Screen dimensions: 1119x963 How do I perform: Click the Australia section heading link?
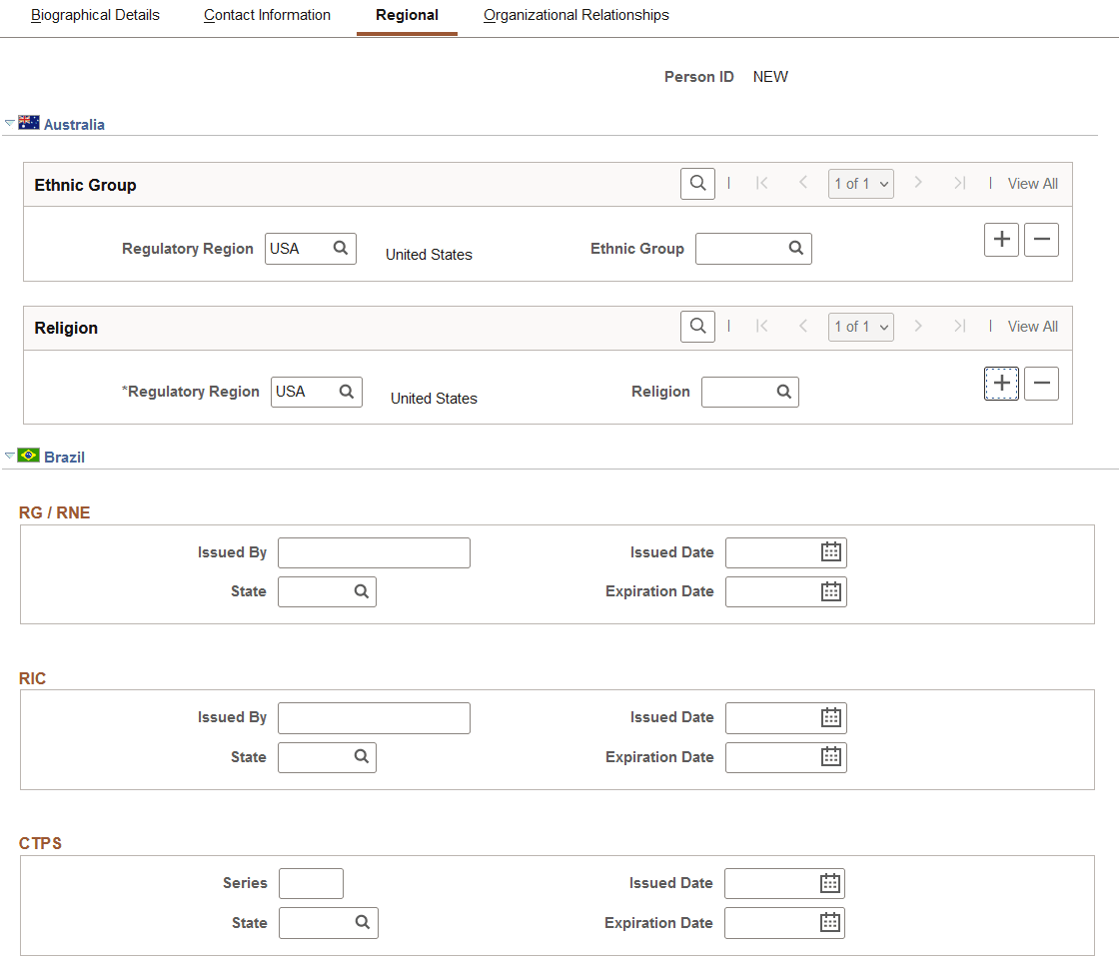pyautogui.click(x=74, y=125)
